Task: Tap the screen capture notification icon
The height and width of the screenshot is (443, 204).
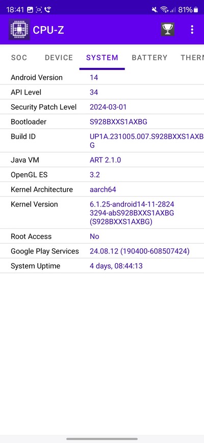Action: pyautogui.click(x=39, y=10)
